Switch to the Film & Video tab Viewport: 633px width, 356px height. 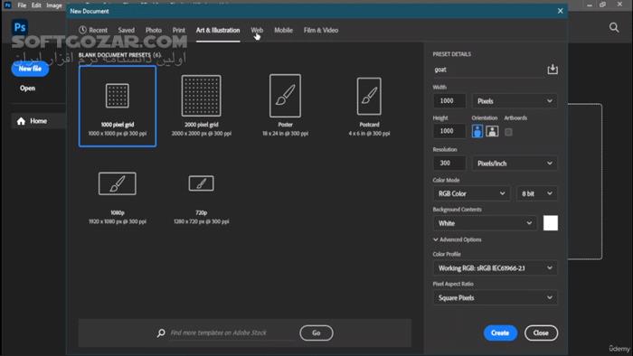[x=321, y=30]
